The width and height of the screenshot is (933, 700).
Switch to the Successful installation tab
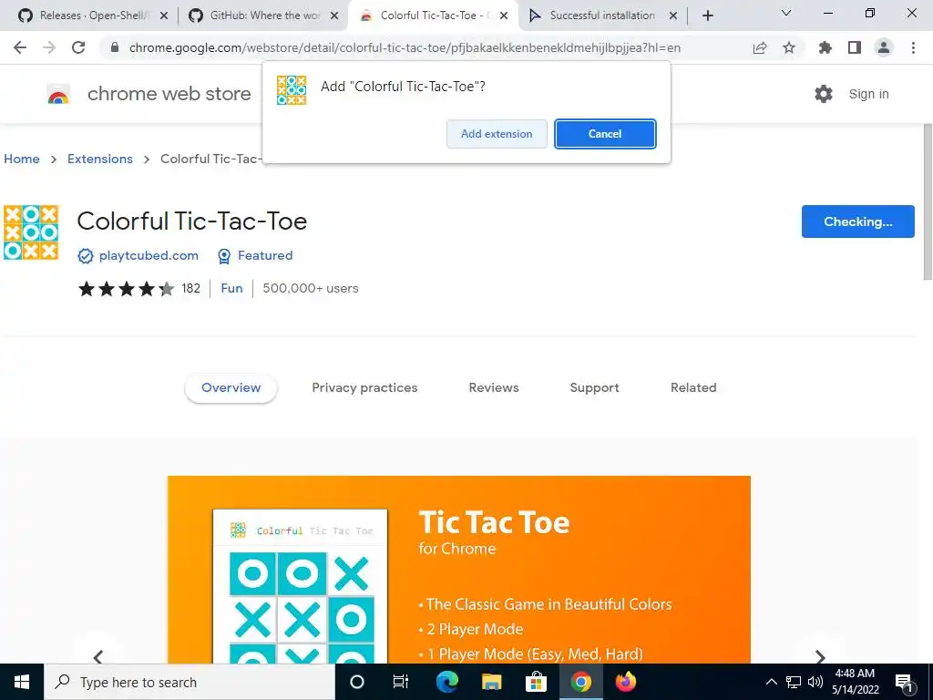point(602,15)
